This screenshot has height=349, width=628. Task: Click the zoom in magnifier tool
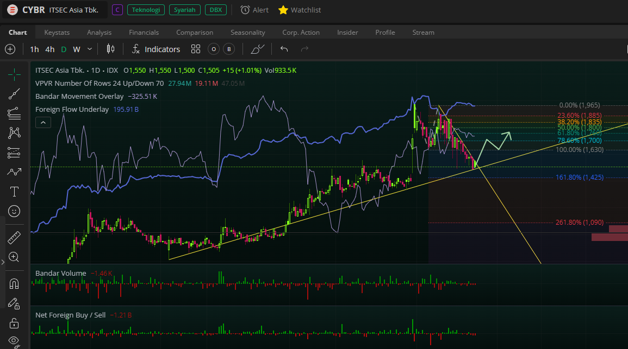click(14, 257)
